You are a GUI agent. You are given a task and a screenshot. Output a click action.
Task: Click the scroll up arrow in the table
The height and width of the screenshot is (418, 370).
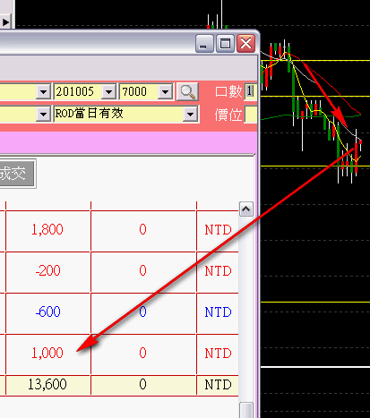pyautogui.click(x=246, y=209)
